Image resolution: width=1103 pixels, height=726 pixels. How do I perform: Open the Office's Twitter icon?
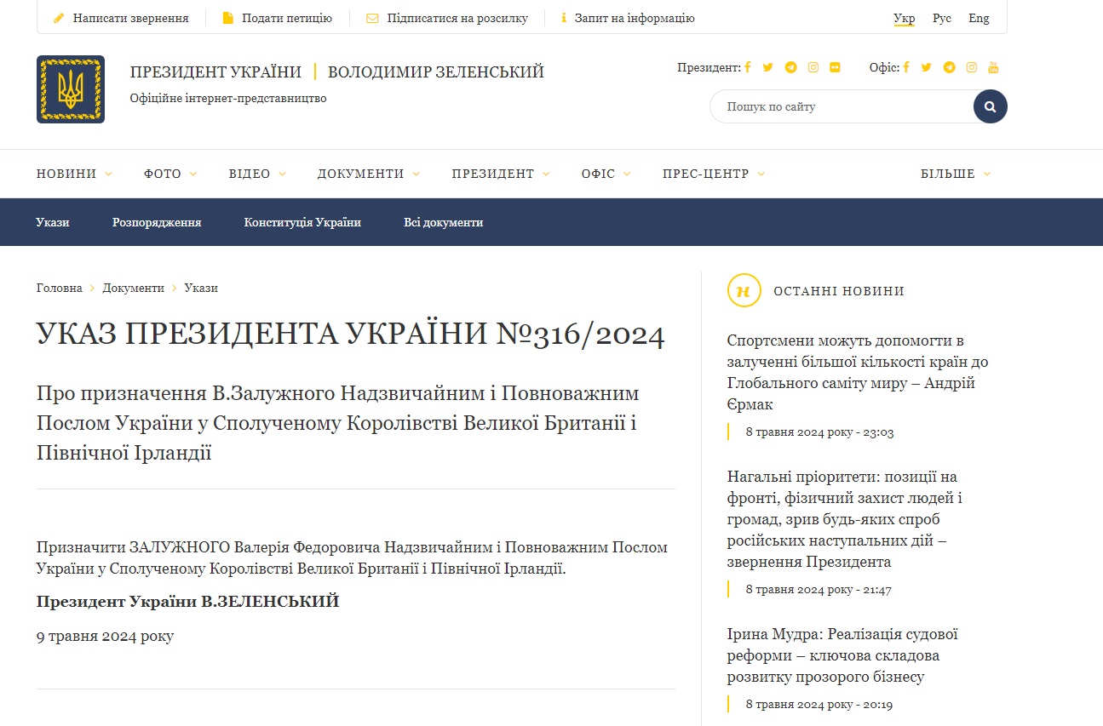927,68
